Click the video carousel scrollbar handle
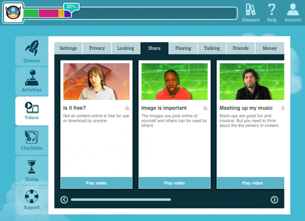 (121, 199)
